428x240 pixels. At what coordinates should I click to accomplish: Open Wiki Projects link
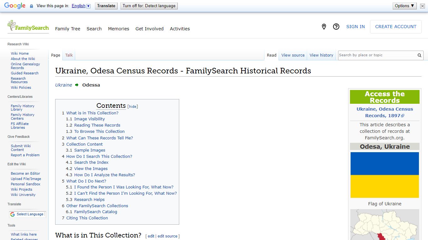click(x=21, y=189)
